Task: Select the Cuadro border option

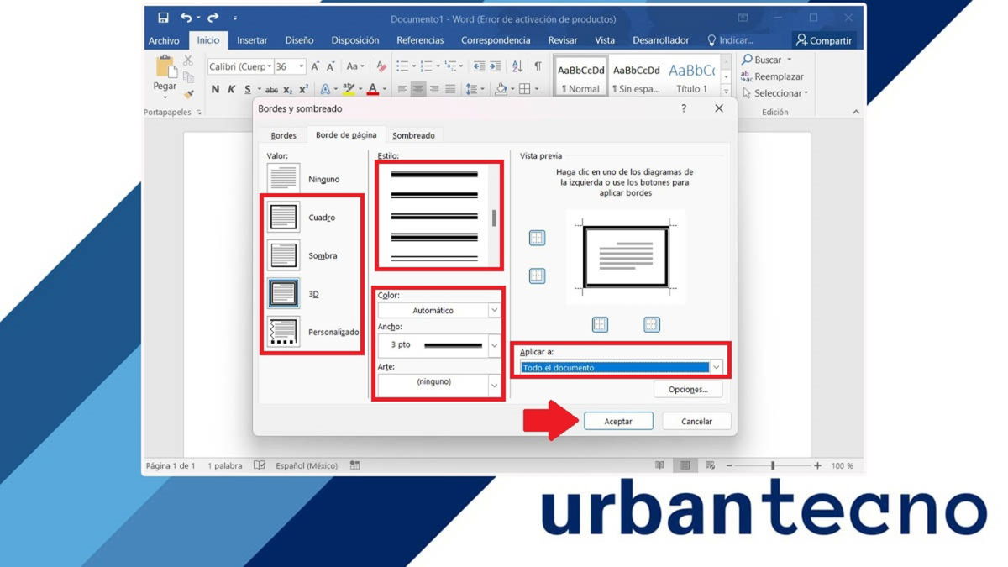Action: point(282,216)
